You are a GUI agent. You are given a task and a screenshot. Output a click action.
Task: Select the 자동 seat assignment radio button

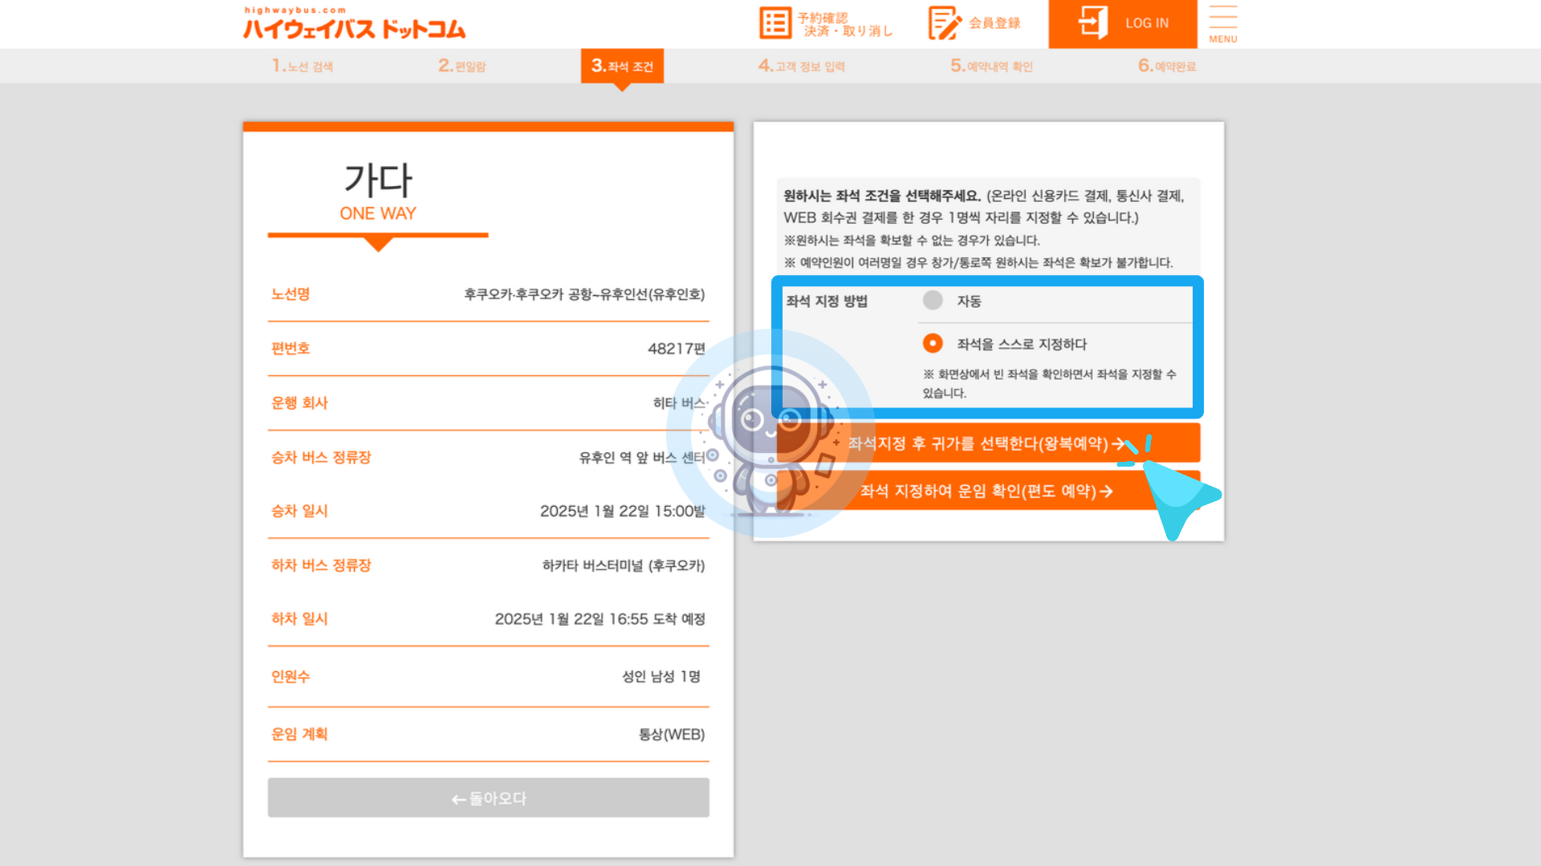tap(933, 301)
